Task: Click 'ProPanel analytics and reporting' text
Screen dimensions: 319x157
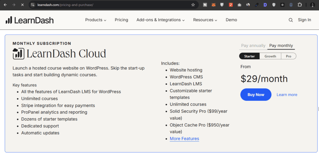Action: click(54, 112)
